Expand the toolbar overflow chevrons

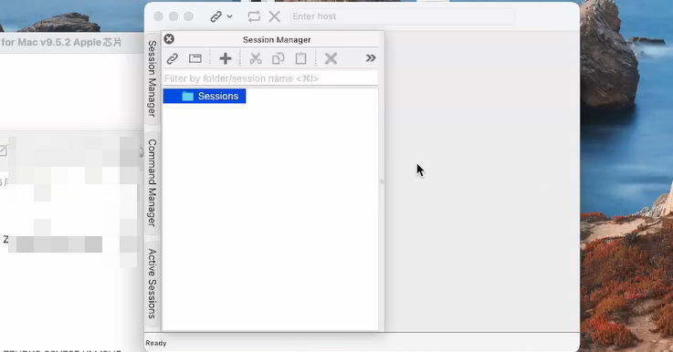click(371, 58)
